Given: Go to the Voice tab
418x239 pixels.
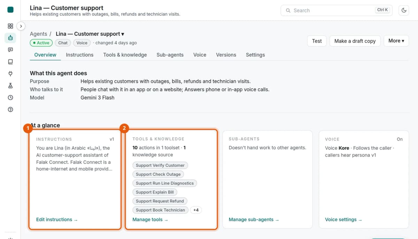Looking at the screenshot, I should tap(200, 55).
